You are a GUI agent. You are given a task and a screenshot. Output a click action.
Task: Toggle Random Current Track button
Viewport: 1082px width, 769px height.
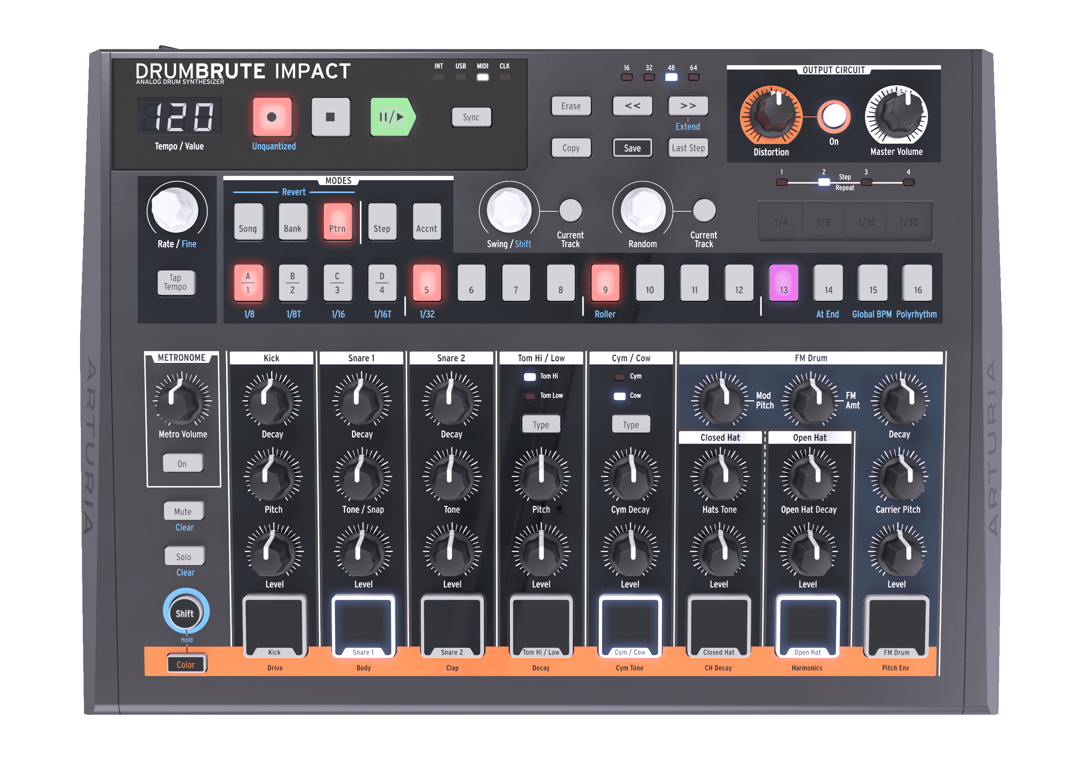click(704, 211)
